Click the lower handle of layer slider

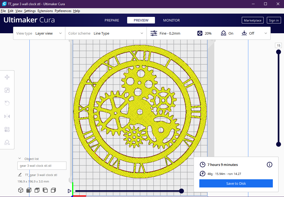pos(279,144)
